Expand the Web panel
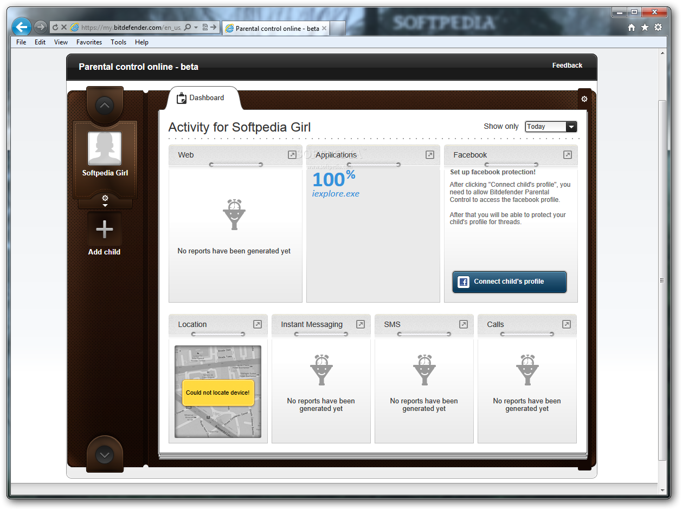Screen dimensions: 682x510 pyautogui.click(x=292, y=155)
